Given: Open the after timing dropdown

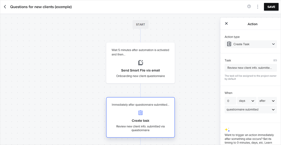Looking at the screenshot, I should pos(267,101).
